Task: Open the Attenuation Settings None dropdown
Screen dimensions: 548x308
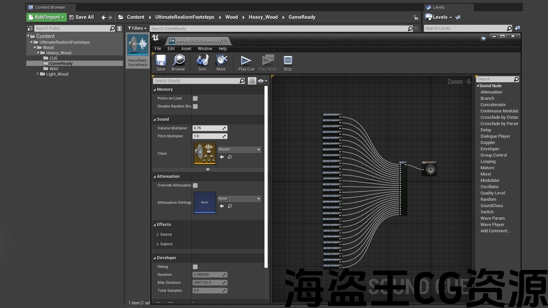Action: pos(239,199)
